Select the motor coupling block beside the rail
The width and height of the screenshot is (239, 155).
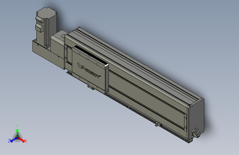(58, 41)
